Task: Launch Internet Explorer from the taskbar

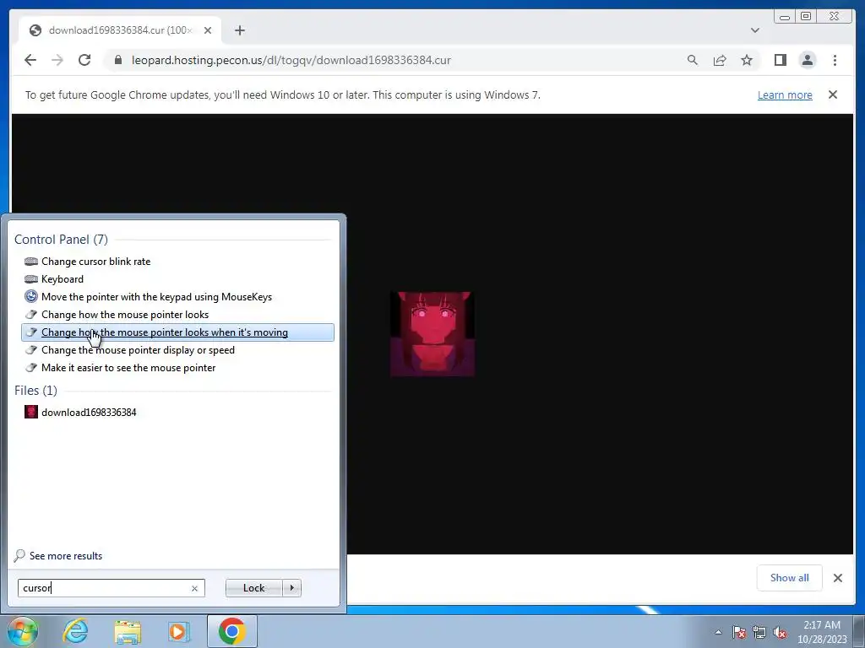Action: [75, 631]
